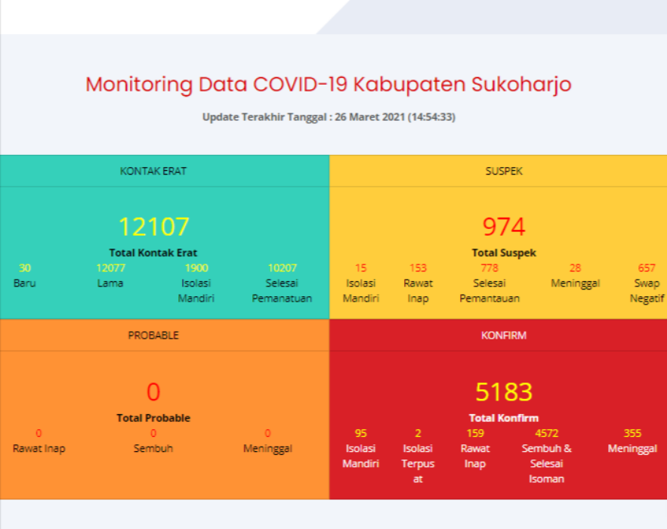This screenshot has width=667, height=529.
Task: Click Isolasi Terpusat label in Konfirm panel
Action: tap(418, 463)
